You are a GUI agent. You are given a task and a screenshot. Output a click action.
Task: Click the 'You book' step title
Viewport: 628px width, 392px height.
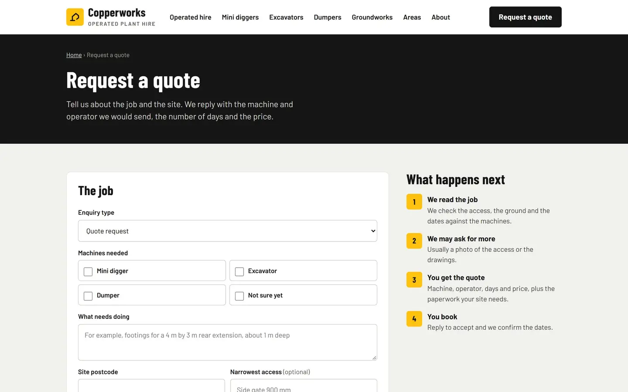(x=442, y=317)
